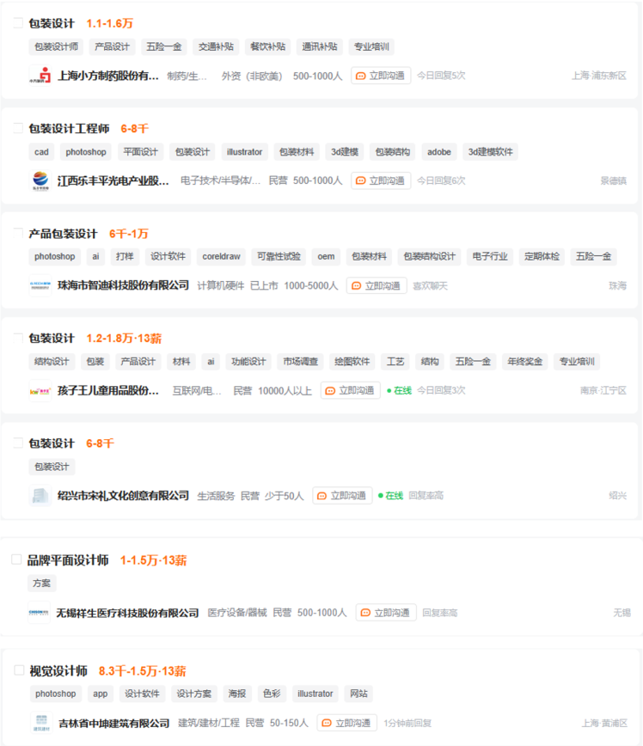Chat now with 孩子王儿童用品
The image size is (643, 746).
tap(350, 390)
